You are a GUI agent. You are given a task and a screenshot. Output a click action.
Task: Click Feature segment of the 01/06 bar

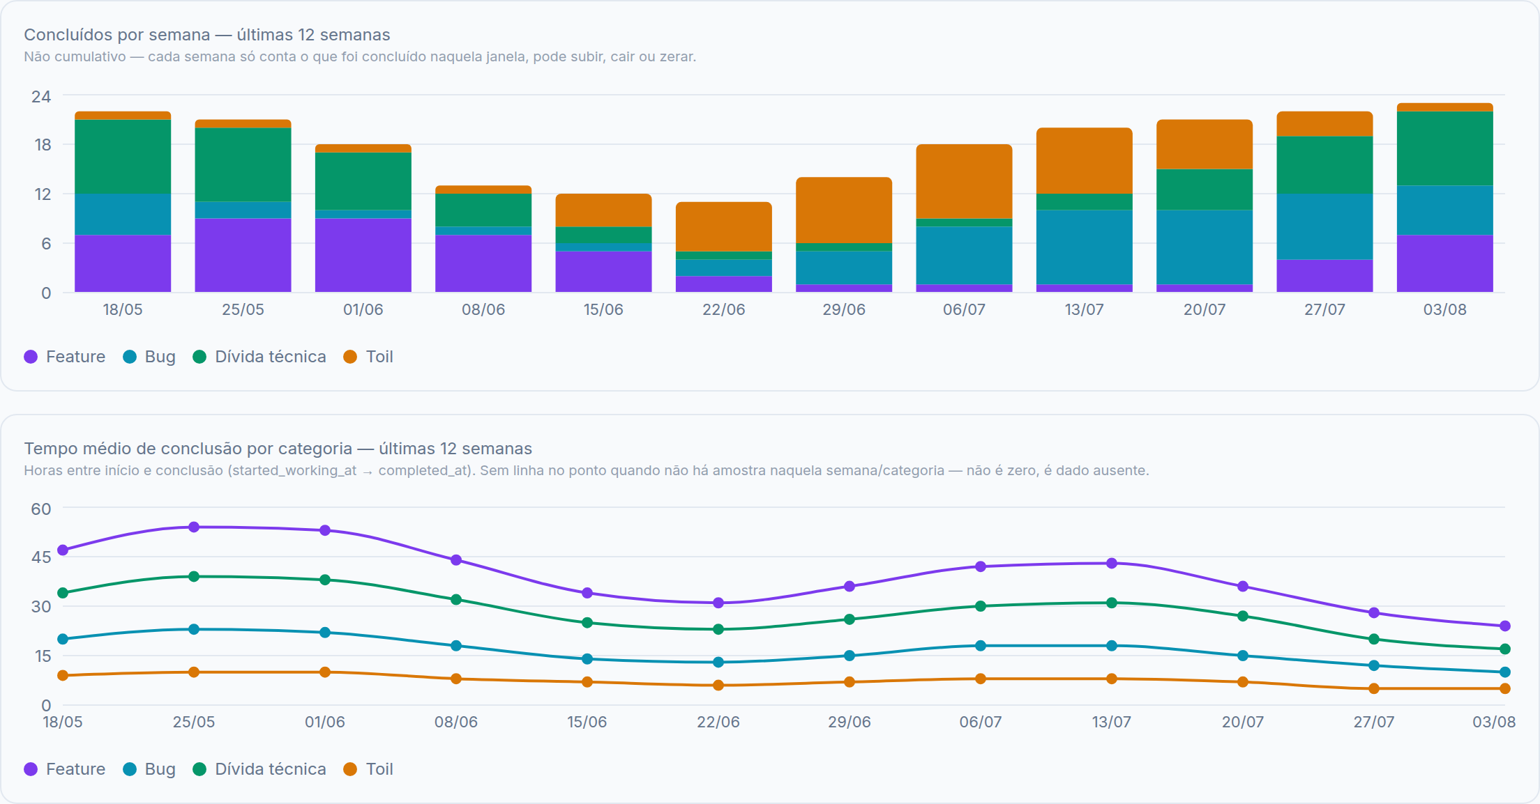click(363, 255)
